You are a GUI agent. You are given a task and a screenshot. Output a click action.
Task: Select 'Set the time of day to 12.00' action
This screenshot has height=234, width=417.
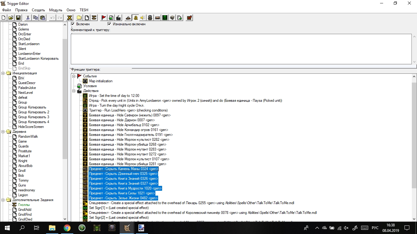(114, 96)
